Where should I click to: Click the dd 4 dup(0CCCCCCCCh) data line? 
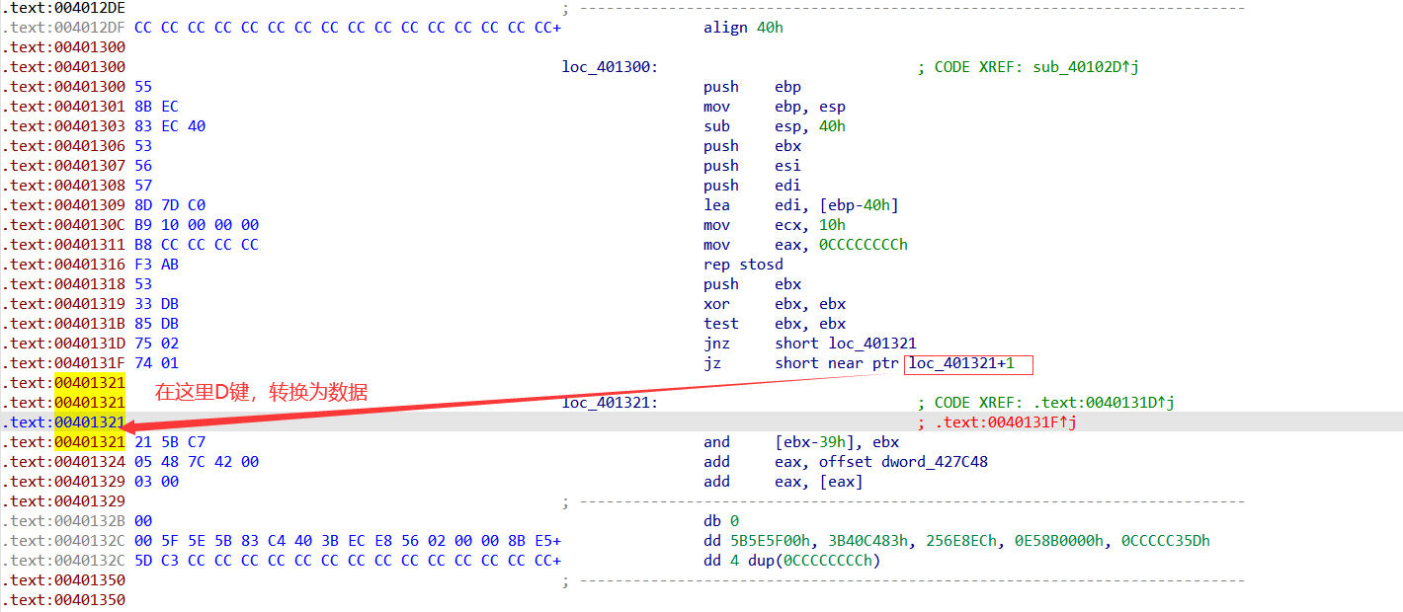pyautogui.click(x=791, y=561)
